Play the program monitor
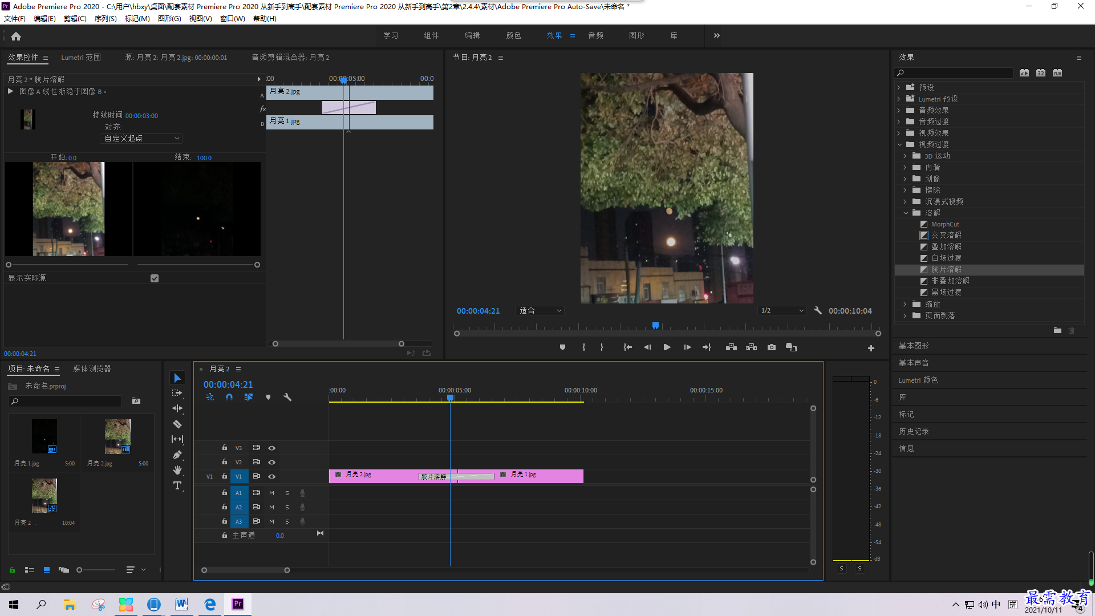The height and width of the screenshot is (616, 1095). click(667, 347)
